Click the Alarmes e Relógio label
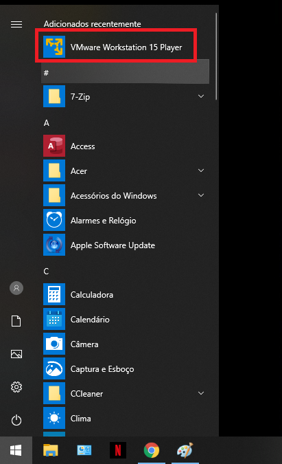Viewport: 282px width, 464px height. coord(103,221)
